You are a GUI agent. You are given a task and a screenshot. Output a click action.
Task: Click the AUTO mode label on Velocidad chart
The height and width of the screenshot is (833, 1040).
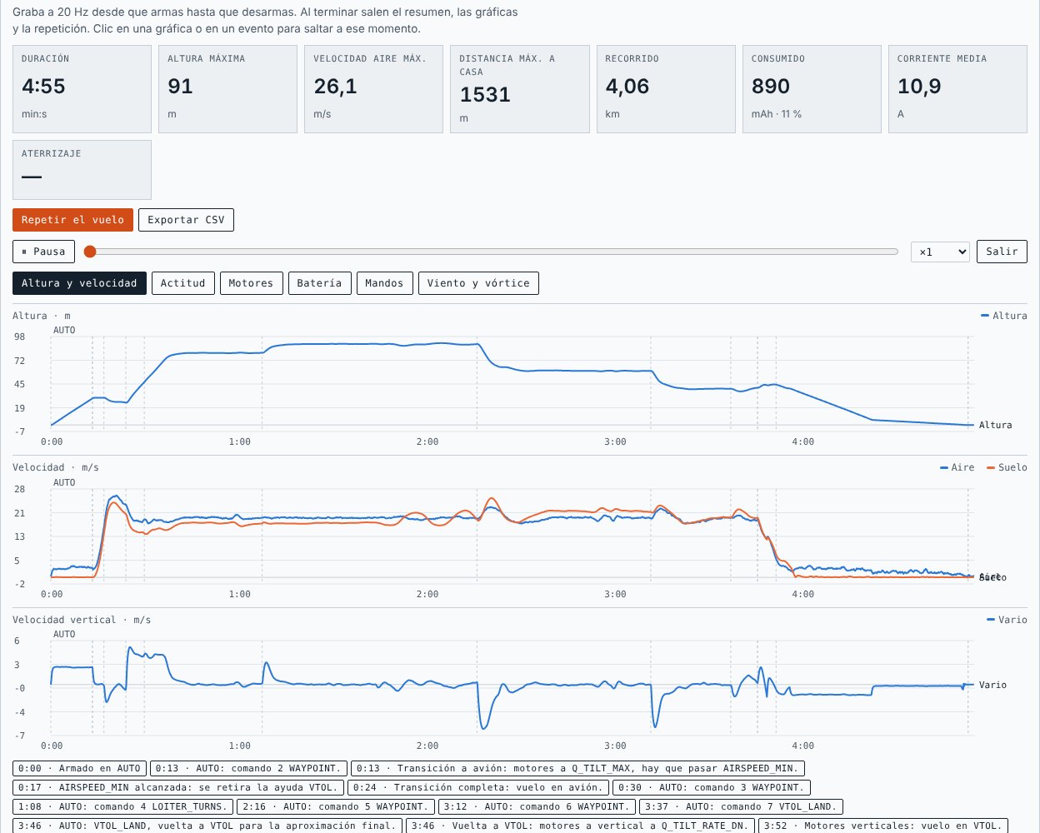coord(64,482)
